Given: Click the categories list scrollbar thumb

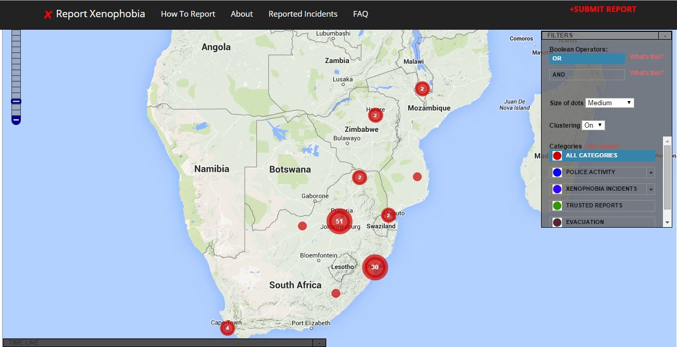Looking at the screenshot, I should (x=668, y=177).
